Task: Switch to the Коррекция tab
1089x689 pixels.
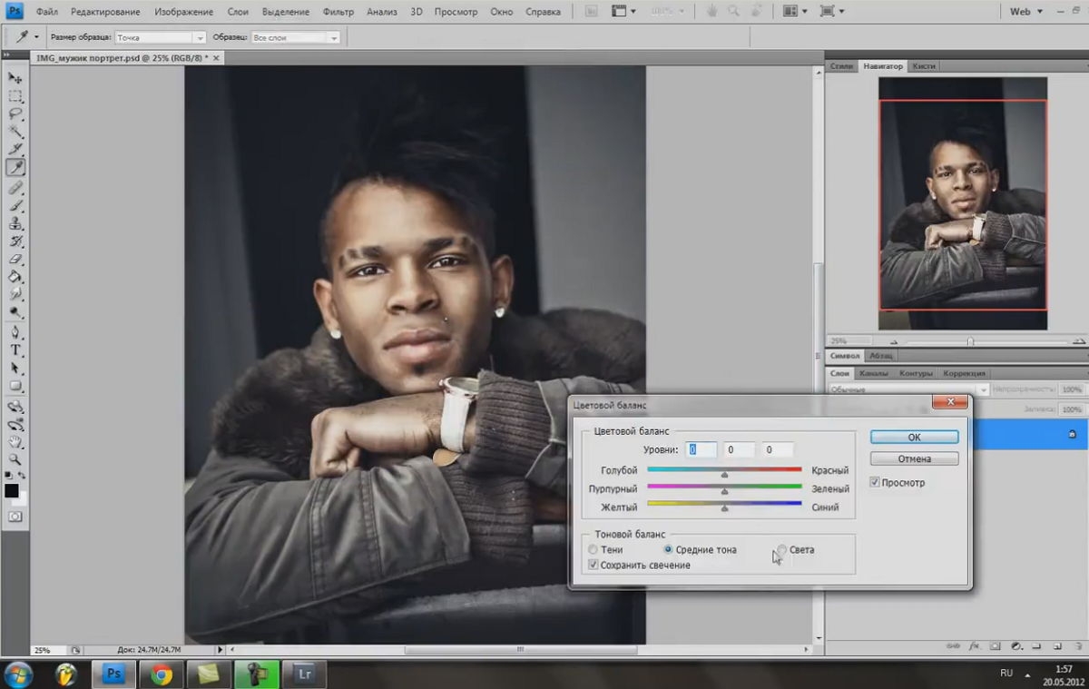Action: (964, 373)
